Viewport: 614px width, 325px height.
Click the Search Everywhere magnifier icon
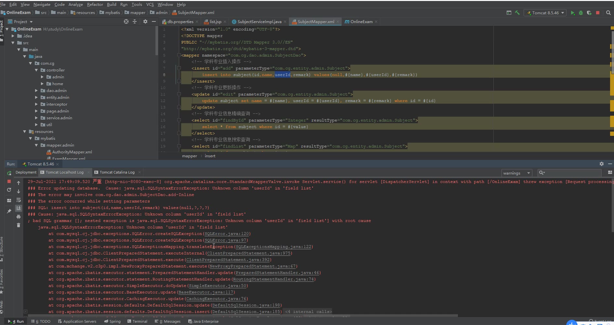tap(608, 13)
